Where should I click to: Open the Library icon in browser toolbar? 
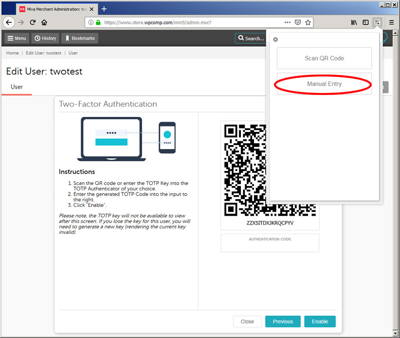coord(354,22)
